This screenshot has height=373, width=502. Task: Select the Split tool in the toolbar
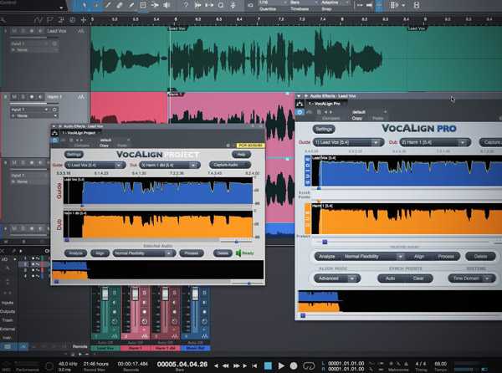click(108, 5)
